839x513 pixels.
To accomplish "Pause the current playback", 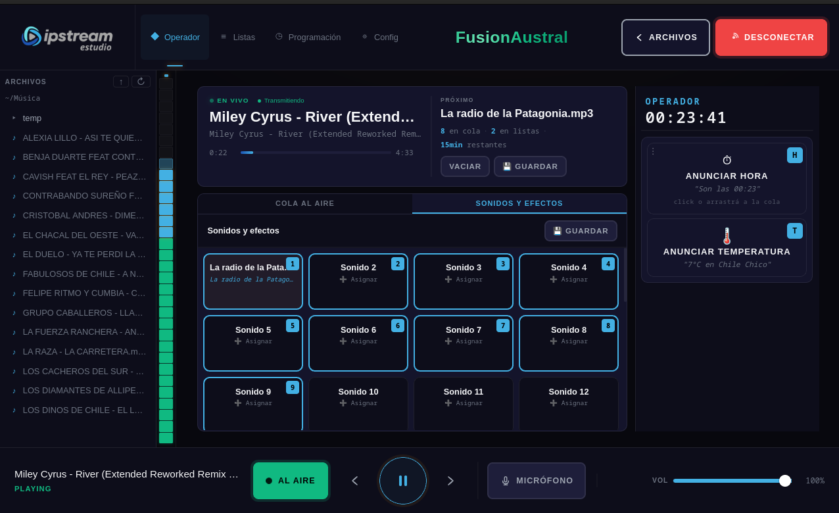I will click(x=403, y=481).
